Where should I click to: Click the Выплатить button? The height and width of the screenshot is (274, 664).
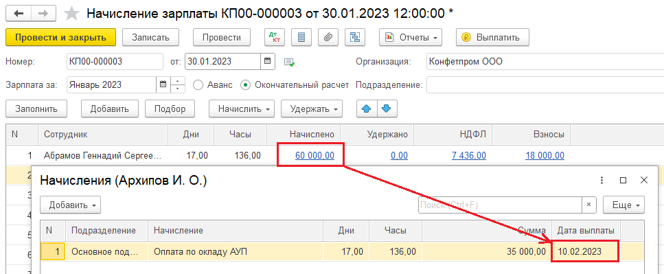[492, 37]
